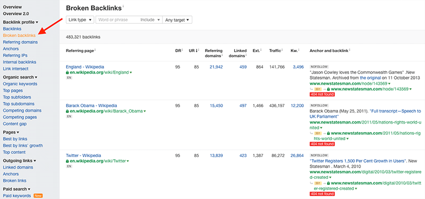The image size is (425, 199).
Task: Open the Link type dropdown filter
Action: coord(80,20)
